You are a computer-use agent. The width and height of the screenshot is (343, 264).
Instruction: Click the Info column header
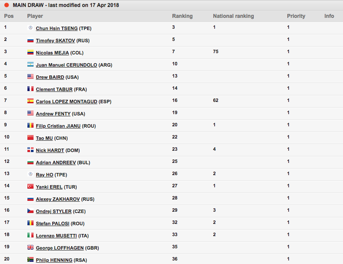click(x=329, y=16)
